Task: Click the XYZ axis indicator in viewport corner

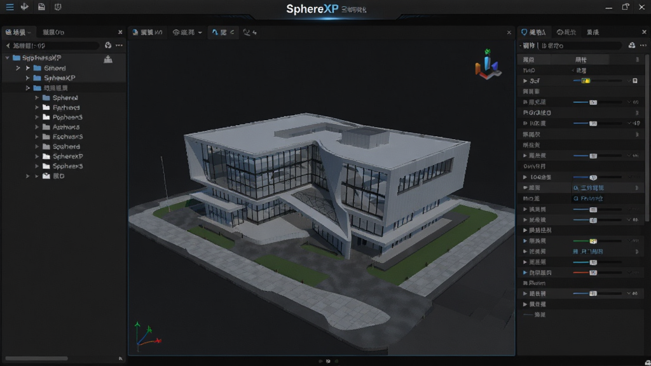Action: [x=147, y=334]
